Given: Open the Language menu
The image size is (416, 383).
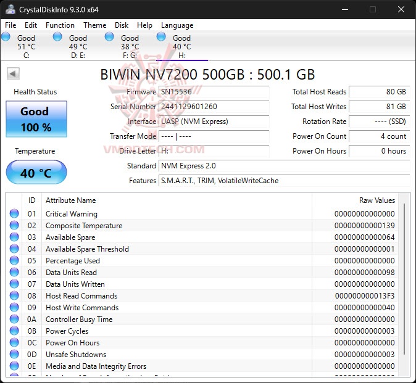Looking at the screenshot, I should click(x=177, y=25).
